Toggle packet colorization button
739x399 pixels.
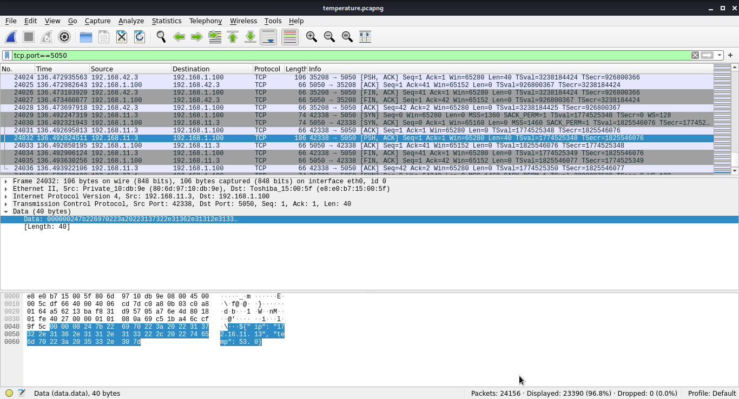(290, 37)
